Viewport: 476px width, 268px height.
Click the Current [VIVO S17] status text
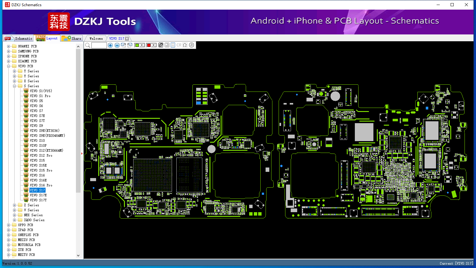point(456,263)
